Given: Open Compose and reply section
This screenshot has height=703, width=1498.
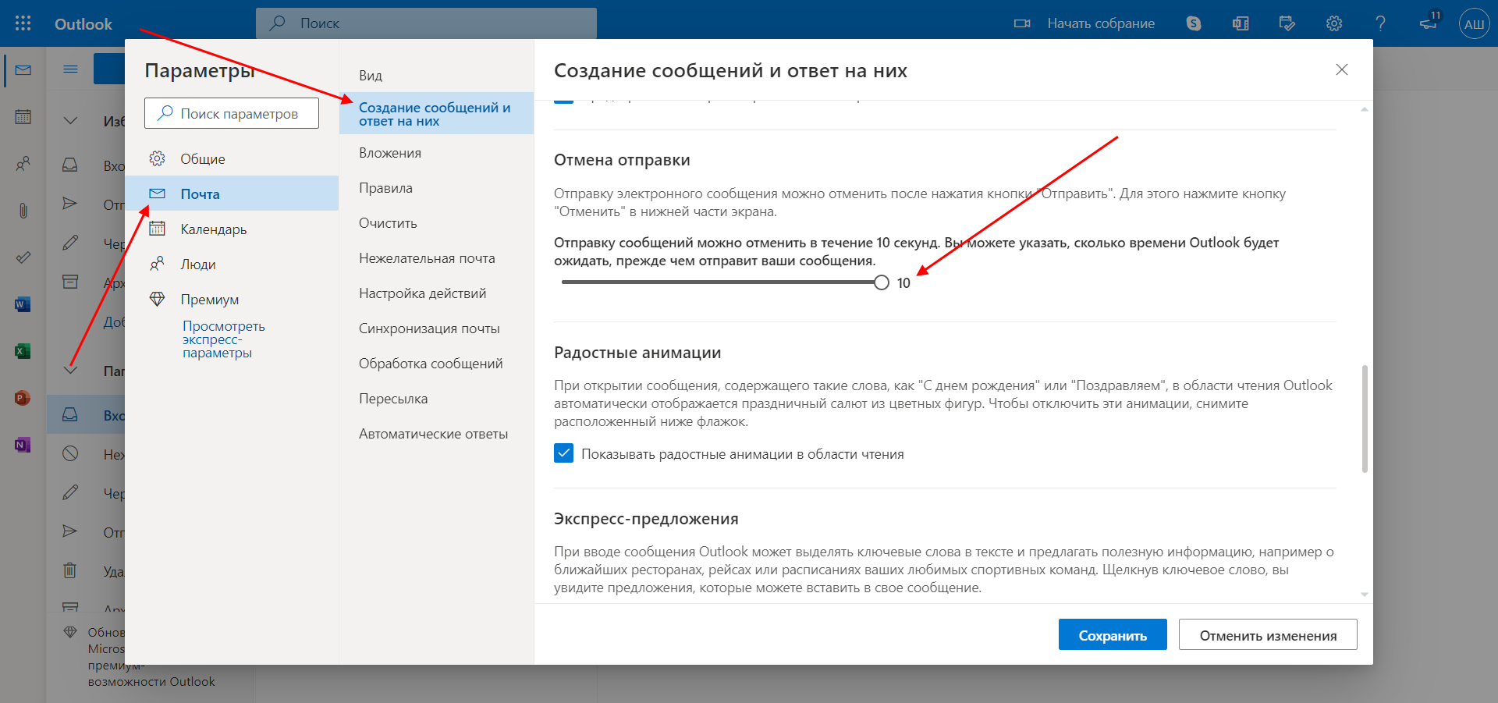Looking at the screenshot, I should (436, 114).
